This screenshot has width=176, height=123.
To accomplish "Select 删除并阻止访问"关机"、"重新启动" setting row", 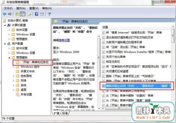I will tap(137, 86).
